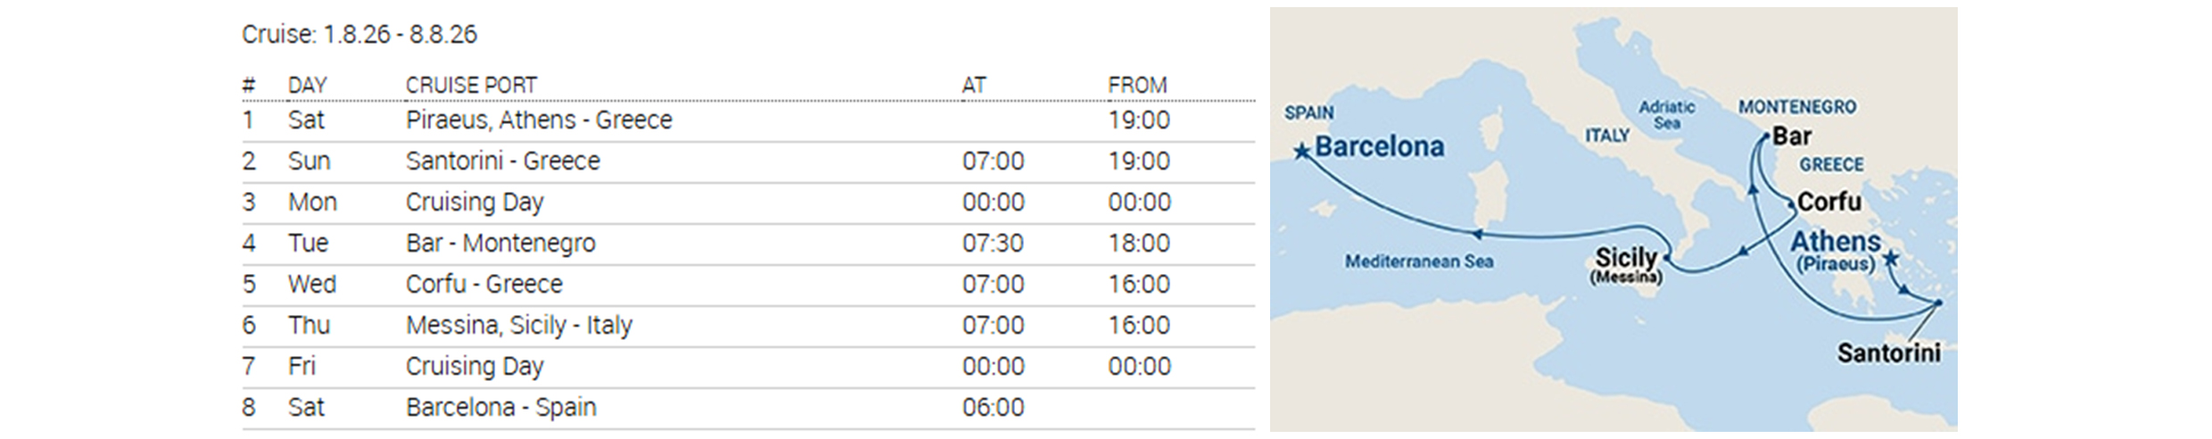Click the Santorini port dot on map
The height and width of the screenshot is (439, 2212).
pos(1938,304)
